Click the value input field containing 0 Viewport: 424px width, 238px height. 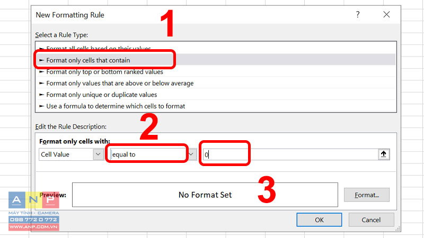pyautogui.click(x=290, y=154)
